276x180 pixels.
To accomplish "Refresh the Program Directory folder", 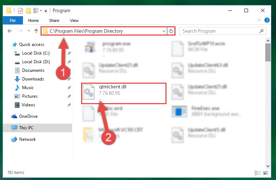I will 171,31.
